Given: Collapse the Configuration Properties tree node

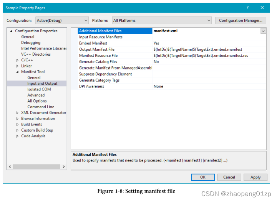Looking at the screenshot, I should pos(11,31).
